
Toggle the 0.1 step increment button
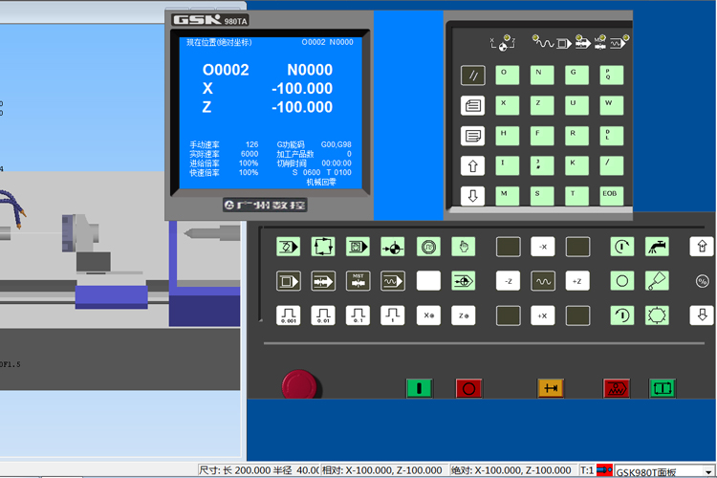[358, 315]
